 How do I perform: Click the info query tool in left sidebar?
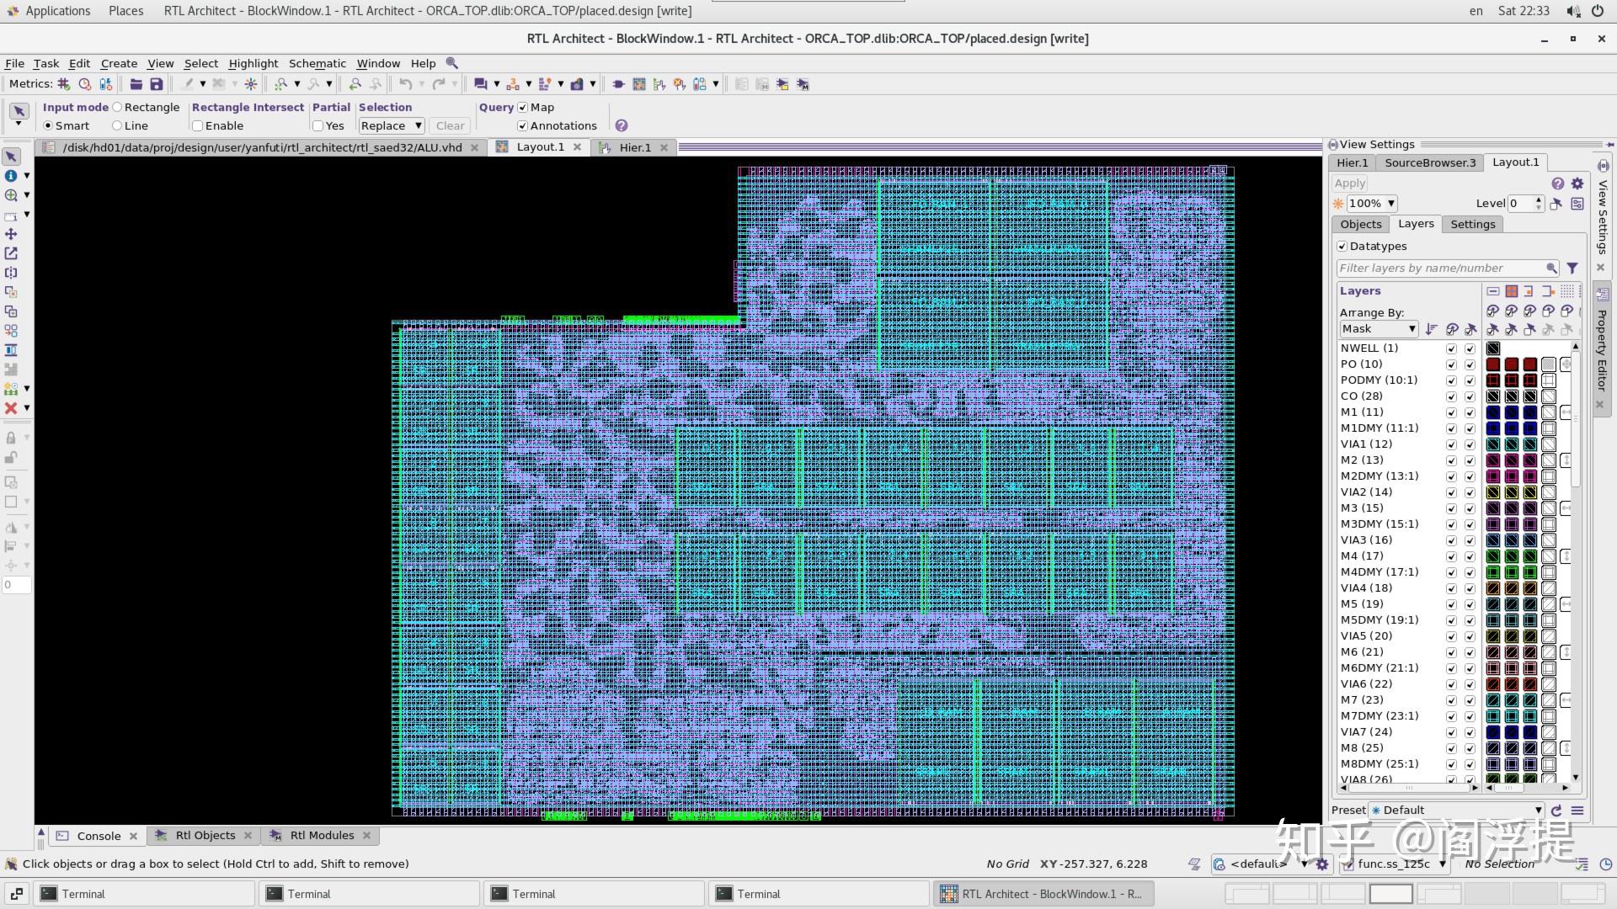pyautogui.click(x=11, y=176)
